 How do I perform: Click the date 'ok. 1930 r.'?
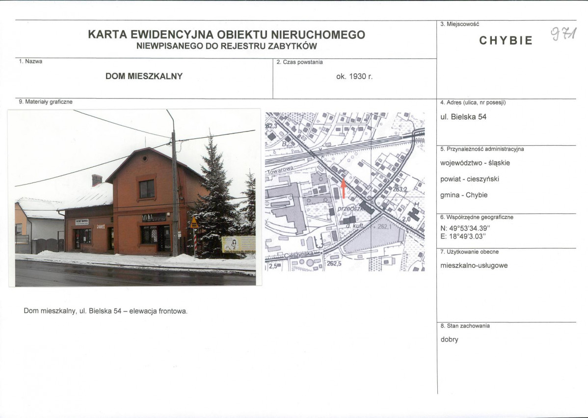[x=354, y=76]
